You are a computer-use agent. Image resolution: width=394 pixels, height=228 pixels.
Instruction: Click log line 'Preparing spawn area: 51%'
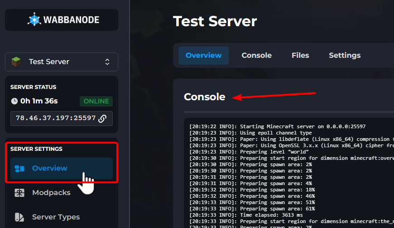[252, 202]
